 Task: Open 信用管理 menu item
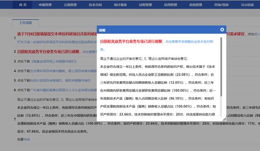click(x=171, y=5)
